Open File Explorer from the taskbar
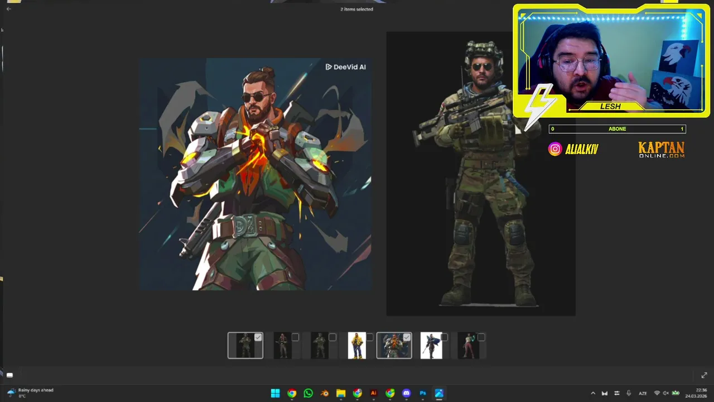714x402 pixels. pyautogui.click(x=341, y=393)
